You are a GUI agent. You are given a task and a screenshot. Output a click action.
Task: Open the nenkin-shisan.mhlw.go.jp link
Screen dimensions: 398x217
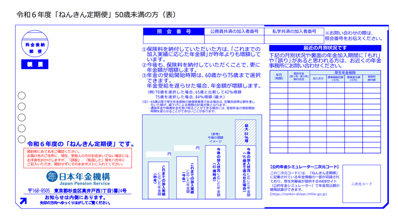[x=298, y=194]
